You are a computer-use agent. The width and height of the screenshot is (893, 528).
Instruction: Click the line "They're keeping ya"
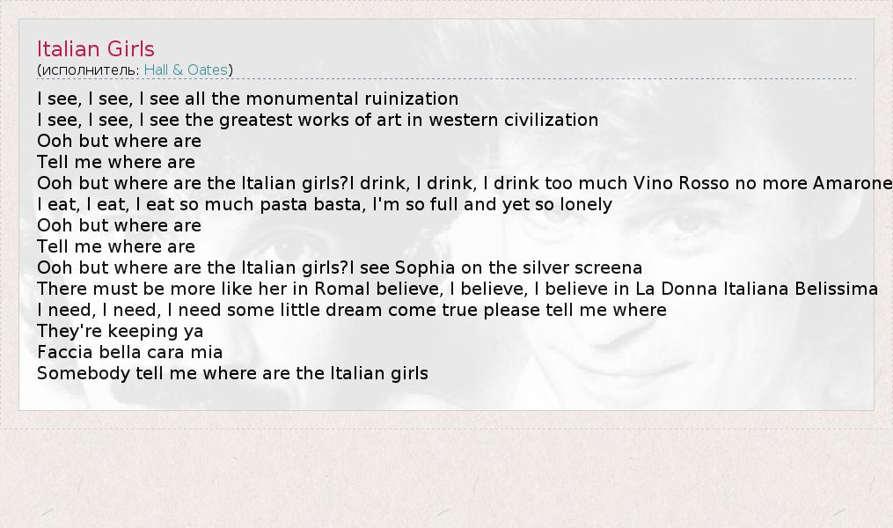pyautogui.click(x=120, y=331)
